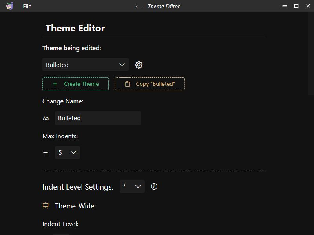Screen dimensions: 314x235
Task: Click the back arrow in the title bar
Action: (x=138, y=6)
